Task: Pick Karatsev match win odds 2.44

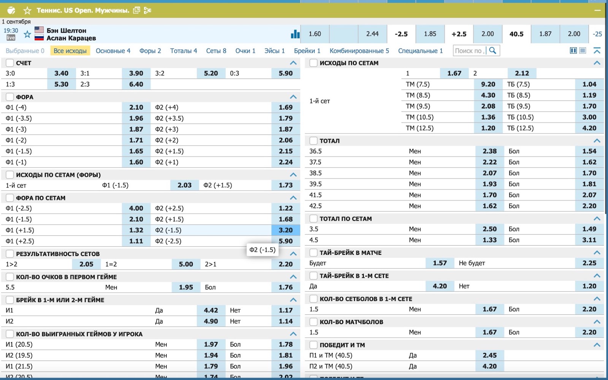Action: [372, 34]
